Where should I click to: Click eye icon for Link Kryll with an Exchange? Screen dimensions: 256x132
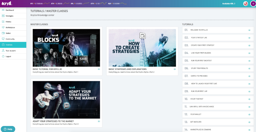pyautogui.click(x=249, y=107)
